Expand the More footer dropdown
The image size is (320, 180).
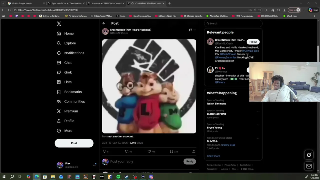coord(235,169)
